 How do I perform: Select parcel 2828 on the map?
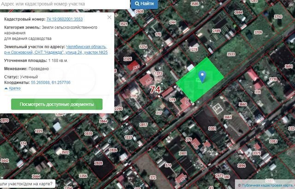click(99, 163)
